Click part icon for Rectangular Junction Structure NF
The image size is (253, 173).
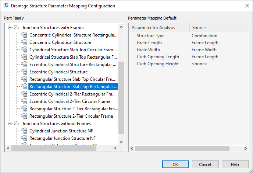point(24,138)
